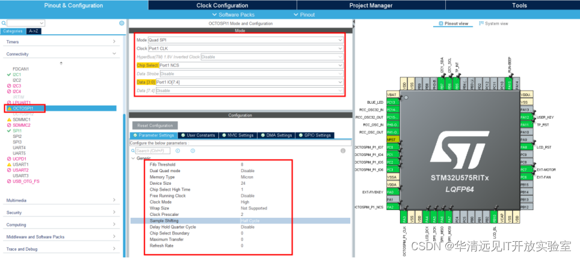580x258 pixels.
Task: Click the disabled icon beside USB_OTG_FS
Action: pyautogui.click(x=9, y=181)
